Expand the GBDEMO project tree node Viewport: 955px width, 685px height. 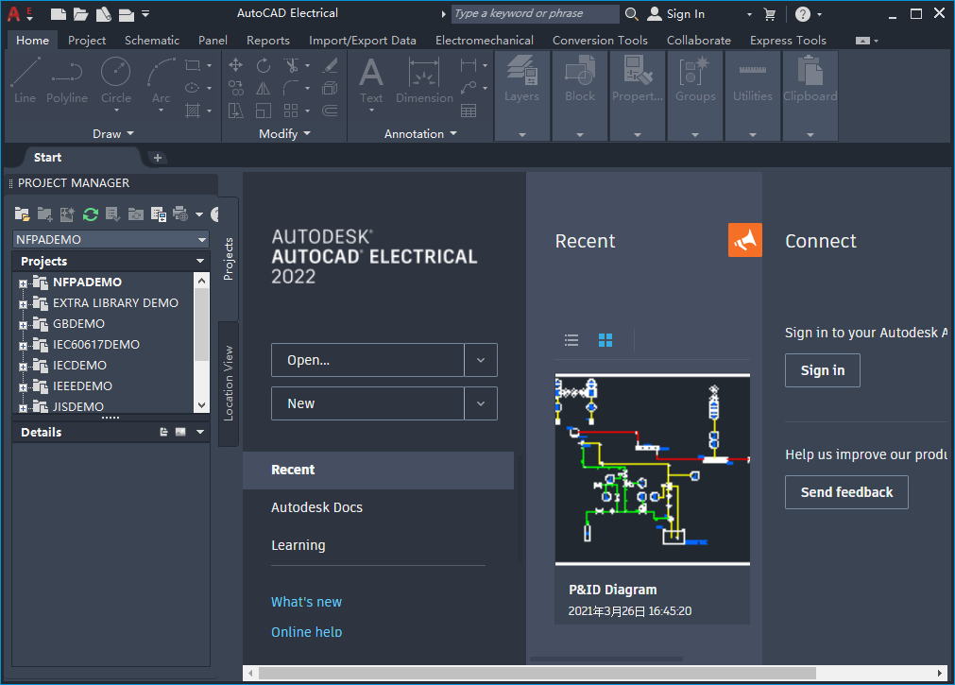click(24, 324)
